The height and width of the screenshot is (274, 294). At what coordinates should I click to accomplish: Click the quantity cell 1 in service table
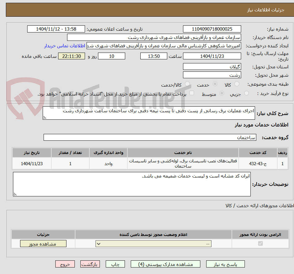70,164
